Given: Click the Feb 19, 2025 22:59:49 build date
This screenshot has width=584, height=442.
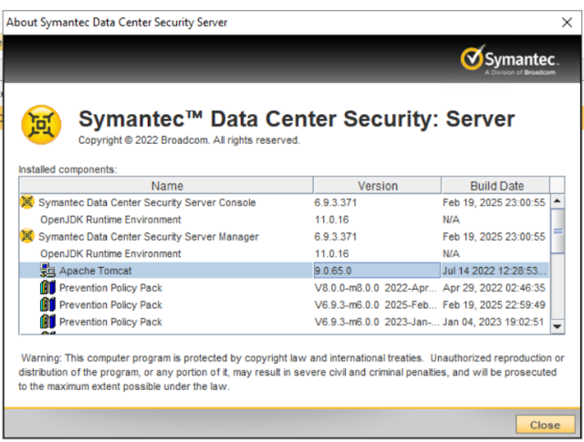Looking at the screenshot, I should (494, 305).
